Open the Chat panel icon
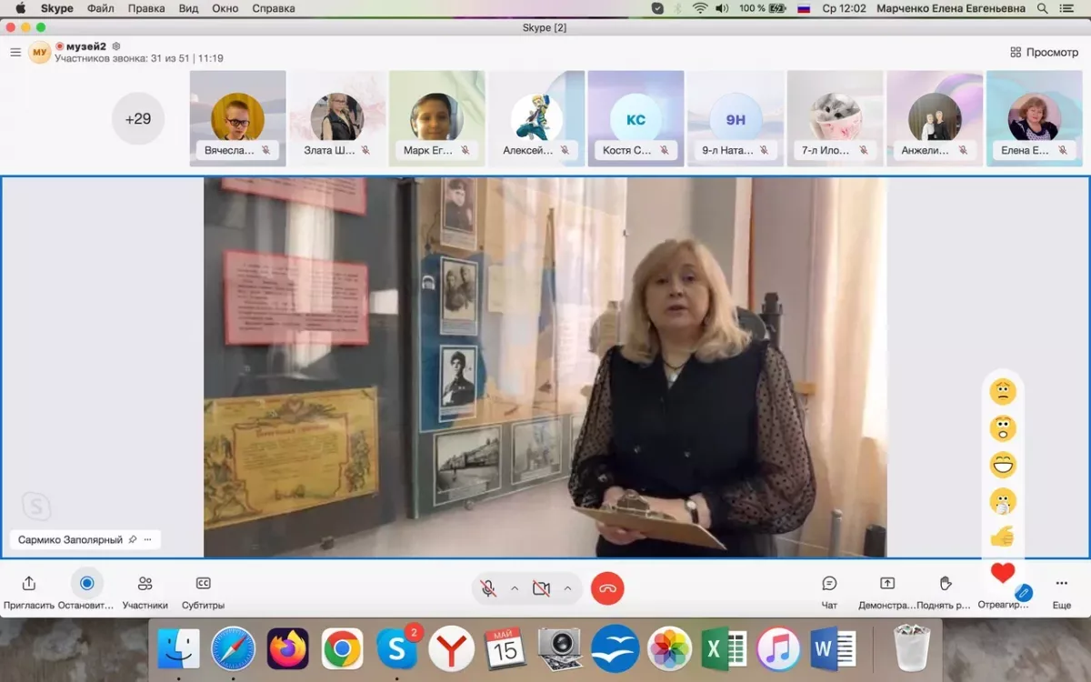Viewport: 1091px width, 682px height. point(829,584)
